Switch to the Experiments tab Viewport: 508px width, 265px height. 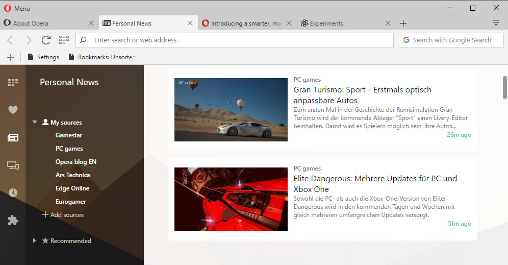[x=346, y=23]
